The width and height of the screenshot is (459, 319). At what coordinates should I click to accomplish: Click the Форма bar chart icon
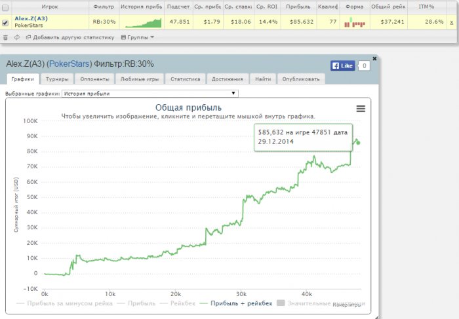click(x=355, y=22)
